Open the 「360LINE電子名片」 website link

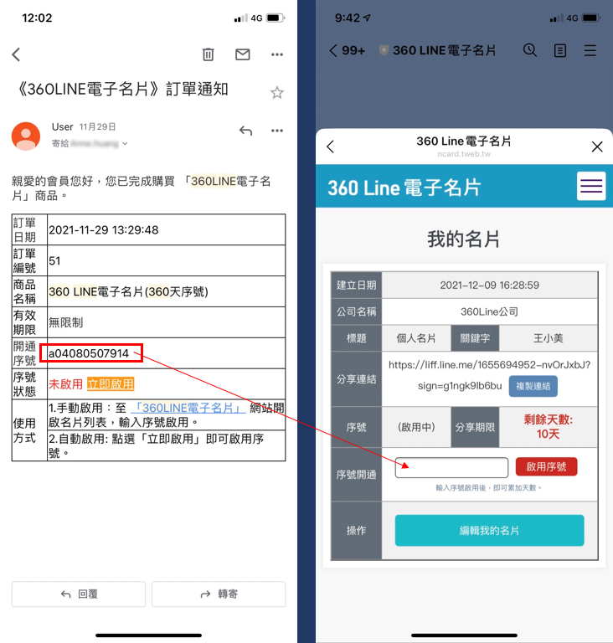tap(188, 408)
